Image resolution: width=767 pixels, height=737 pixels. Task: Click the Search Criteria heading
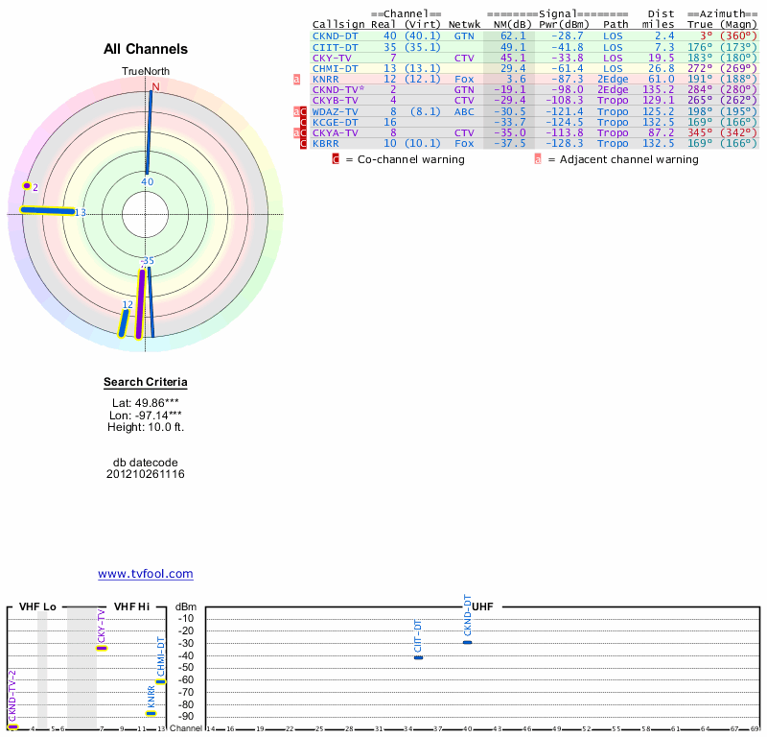(x=146, y=383)
